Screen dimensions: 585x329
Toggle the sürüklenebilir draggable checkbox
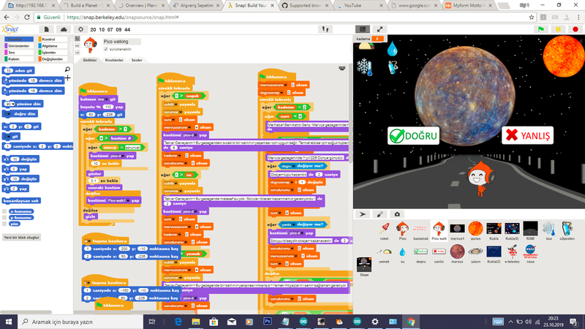(x=105, y=49)
